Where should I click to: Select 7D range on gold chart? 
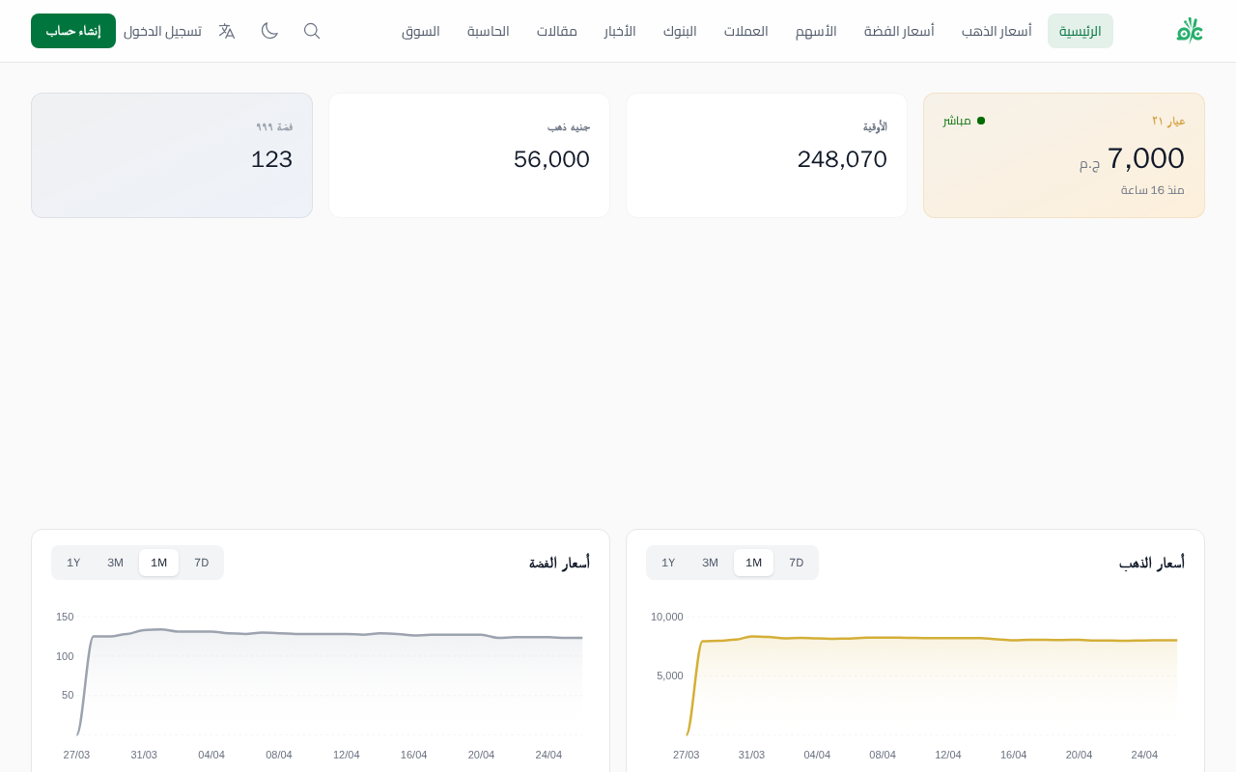[796, 563]
